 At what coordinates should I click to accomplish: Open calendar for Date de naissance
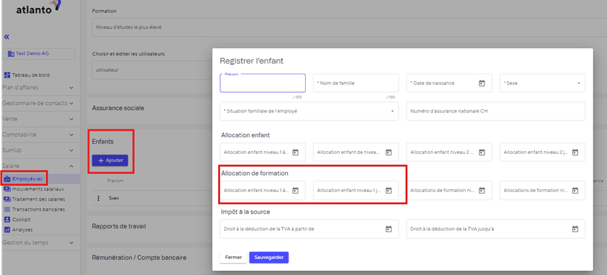click(x=481, y=84)
